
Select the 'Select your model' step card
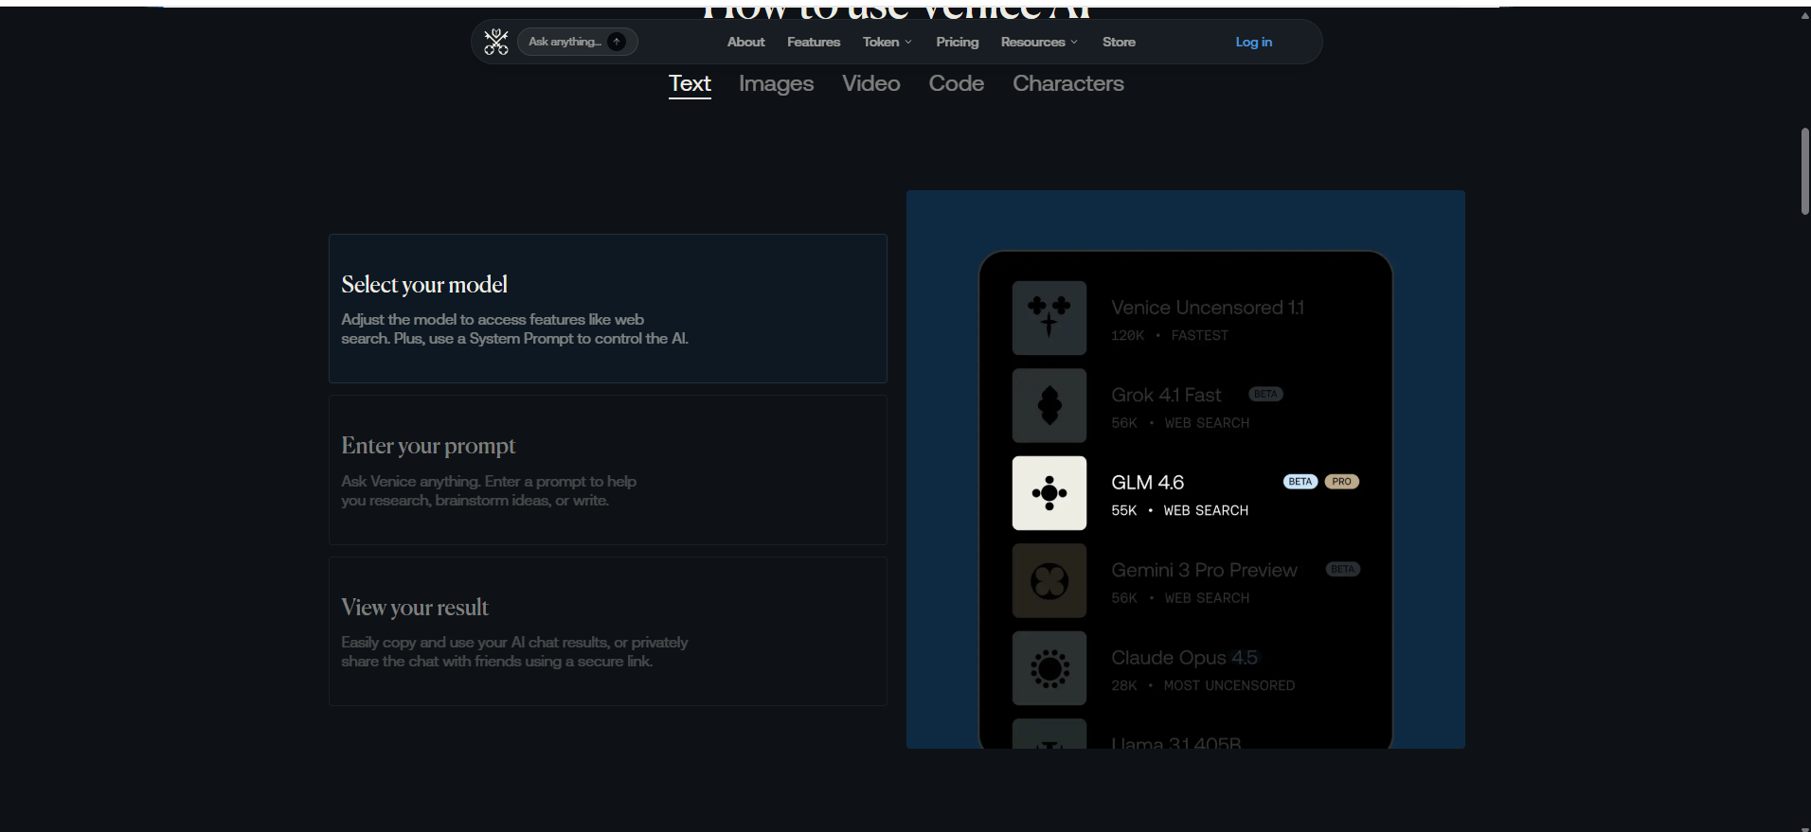coord(608,309)
